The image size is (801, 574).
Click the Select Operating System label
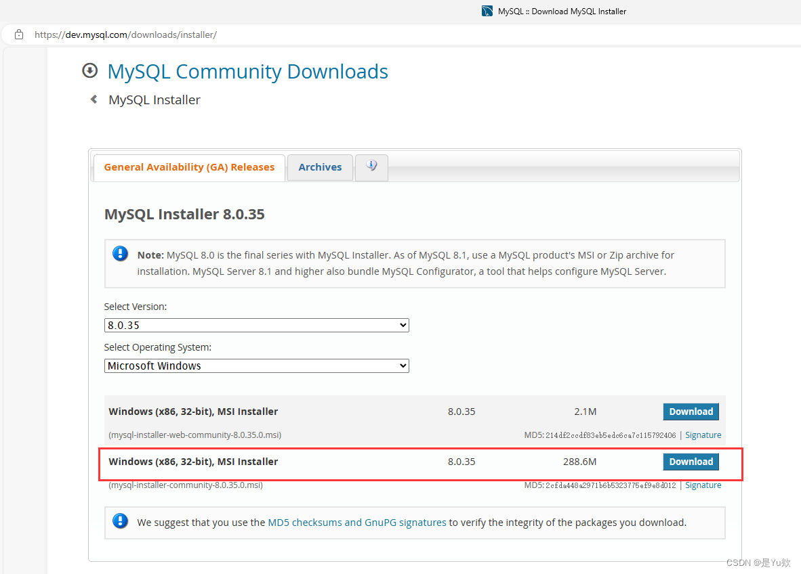(x=158, y=347)
